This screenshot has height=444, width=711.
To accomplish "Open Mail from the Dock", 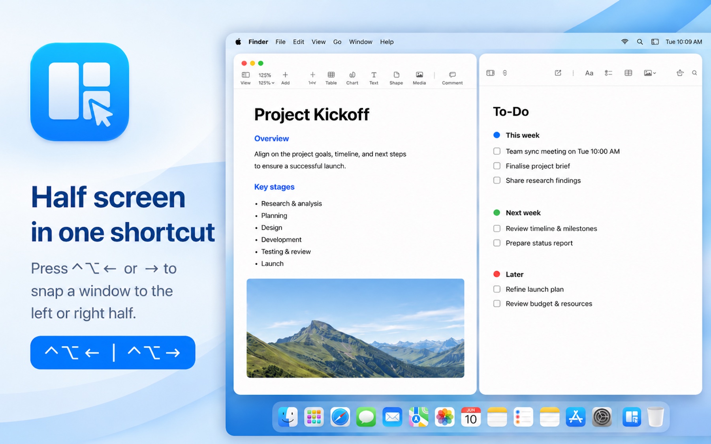I will (x=392, y=417).
